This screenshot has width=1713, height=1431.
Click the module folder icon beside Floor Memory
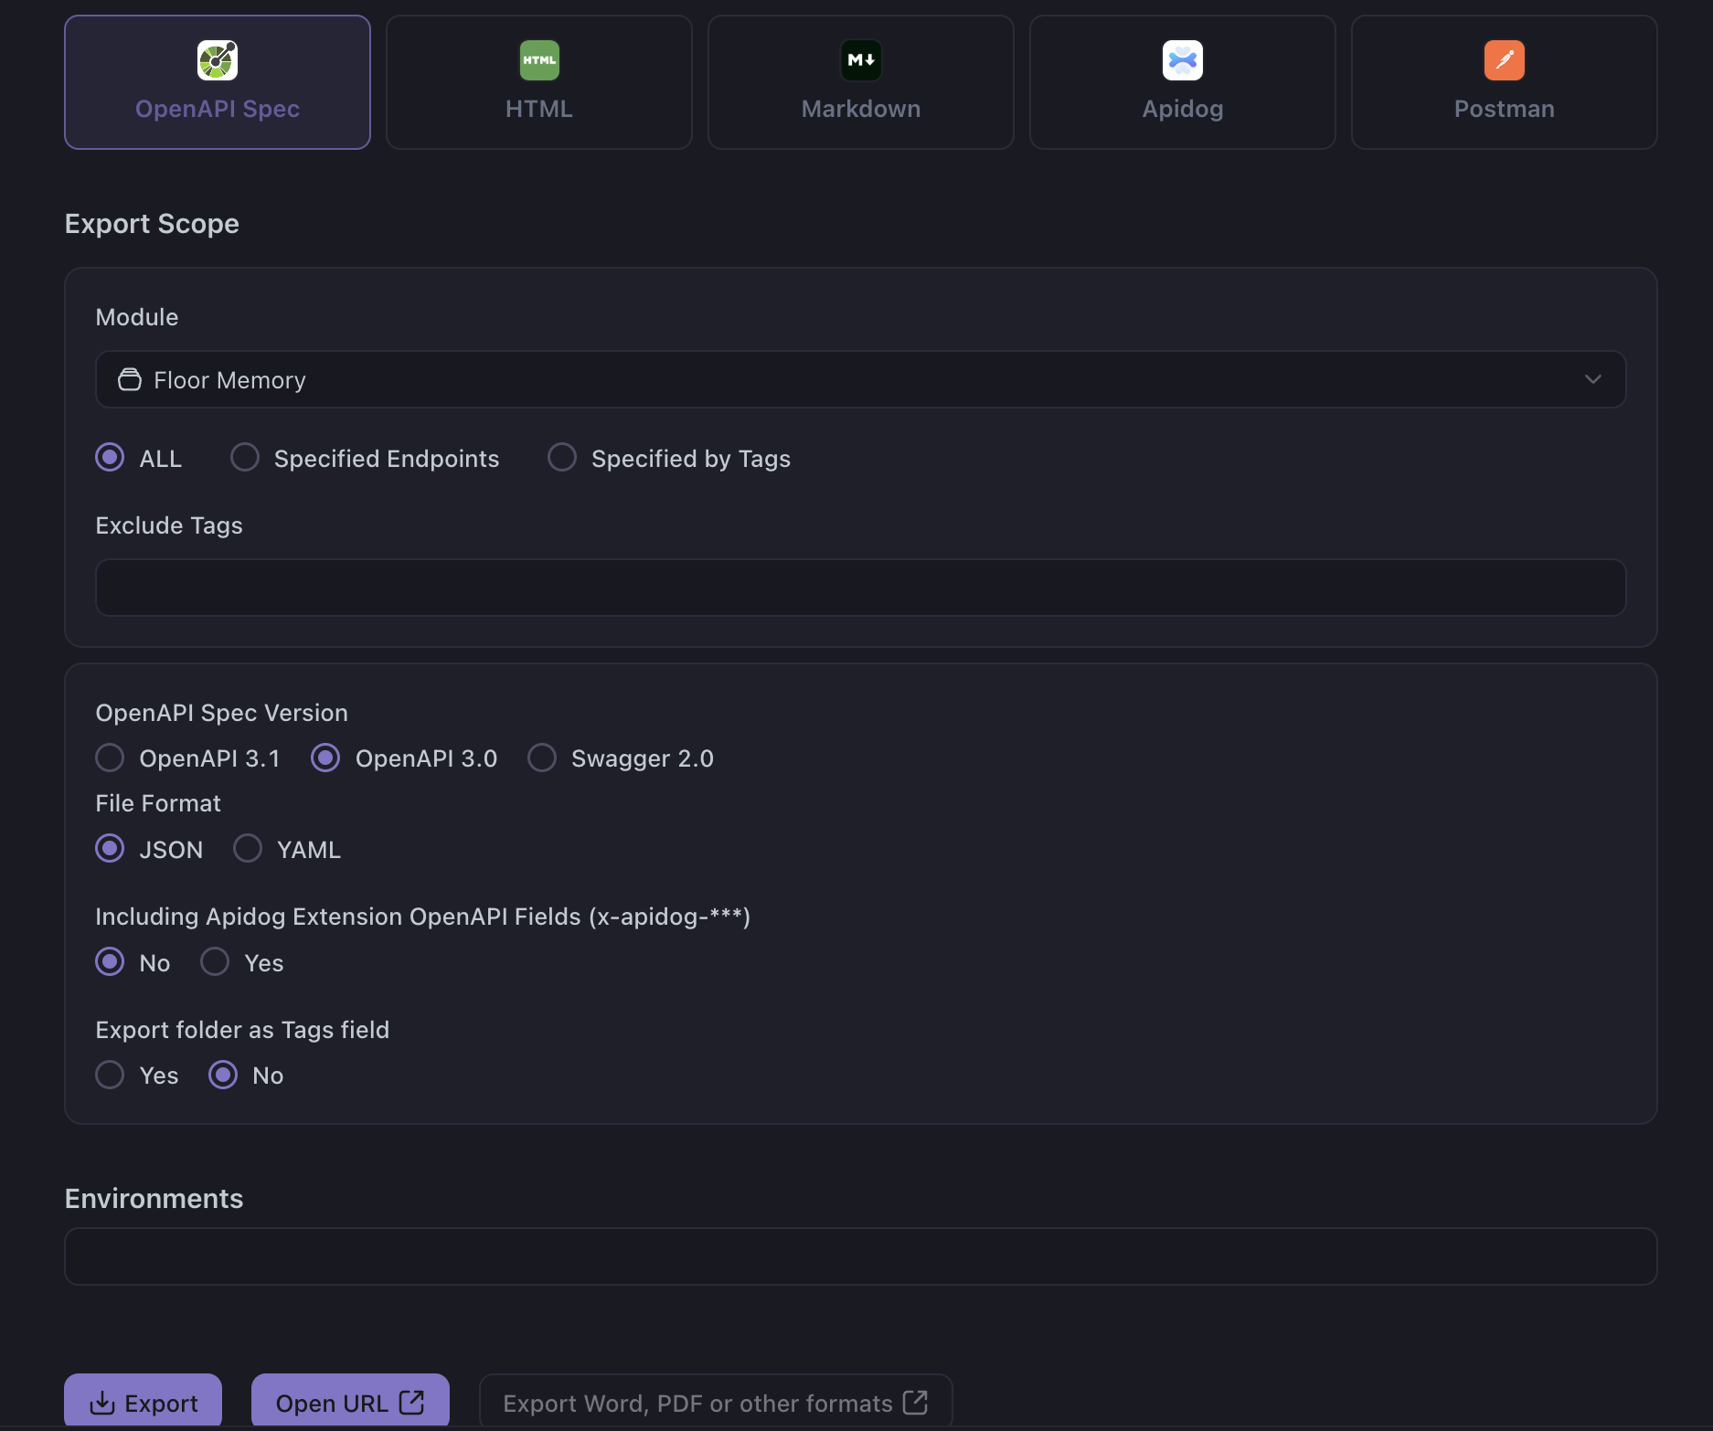(x=130, y=380)
